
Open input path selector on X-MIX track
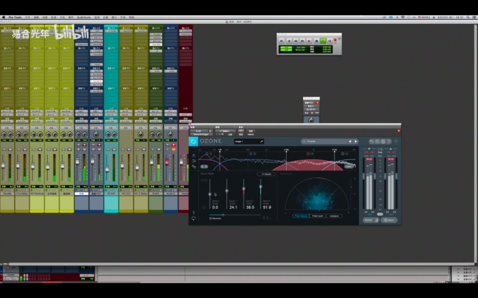[x=156, y=111]
